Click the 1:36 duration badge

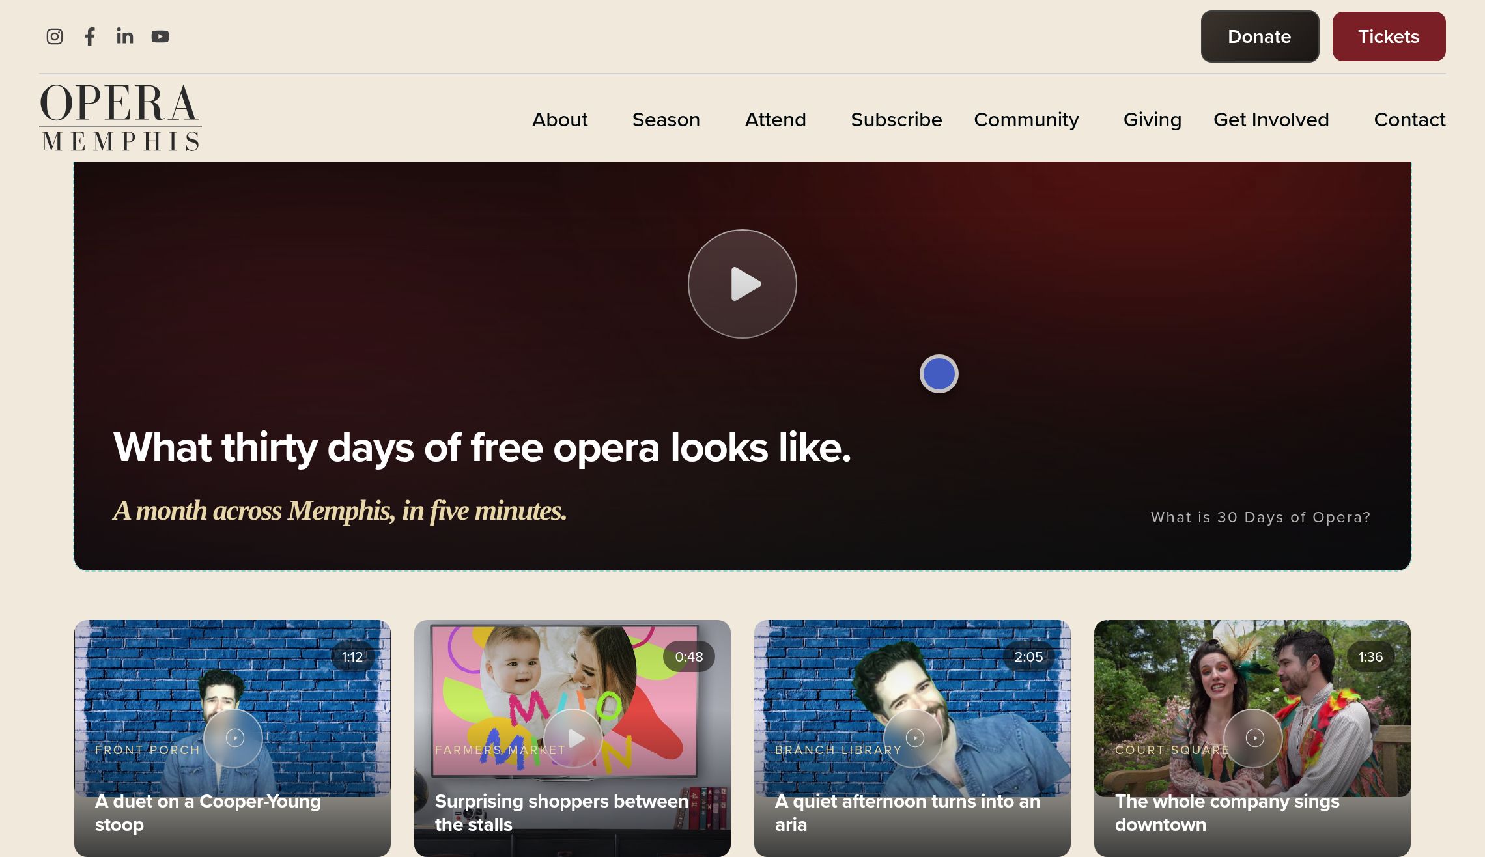pyautogui.click(x=1370, y=656)
